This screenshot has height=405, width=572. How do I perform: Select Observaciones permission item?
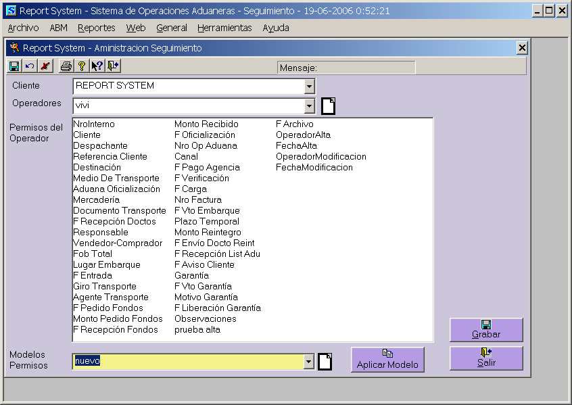pyautogui.click(x=206, y=319)
